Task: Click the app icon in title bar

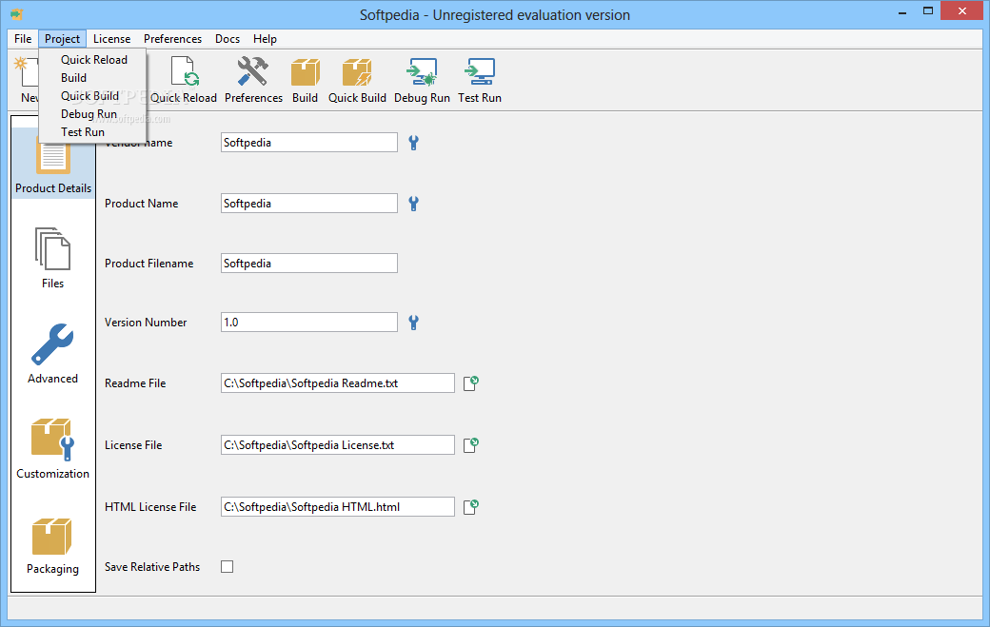Action: 16,14
